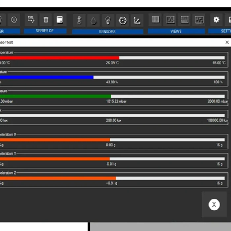
Task: Select the humidity droplet sensor icon
Action: point(93,20)
